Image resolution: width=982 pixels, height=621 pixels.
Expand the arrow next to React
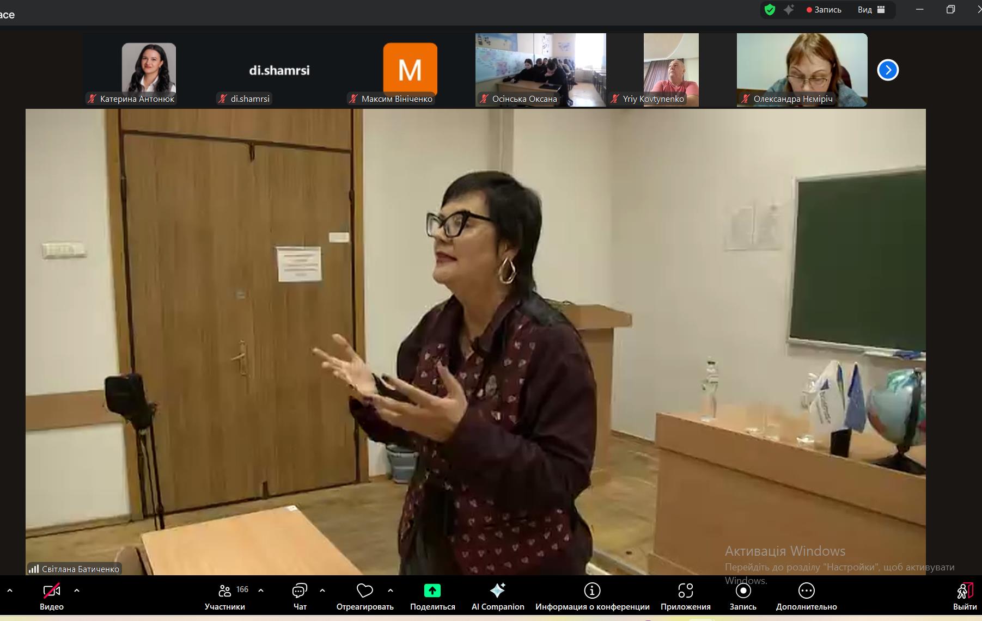pyautogui.click(x=391, y=591)
